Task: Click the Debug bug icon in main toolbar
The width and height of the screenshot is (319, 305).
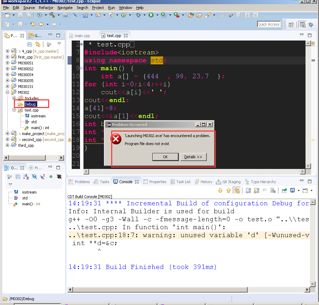Action: tap(138, 15)
